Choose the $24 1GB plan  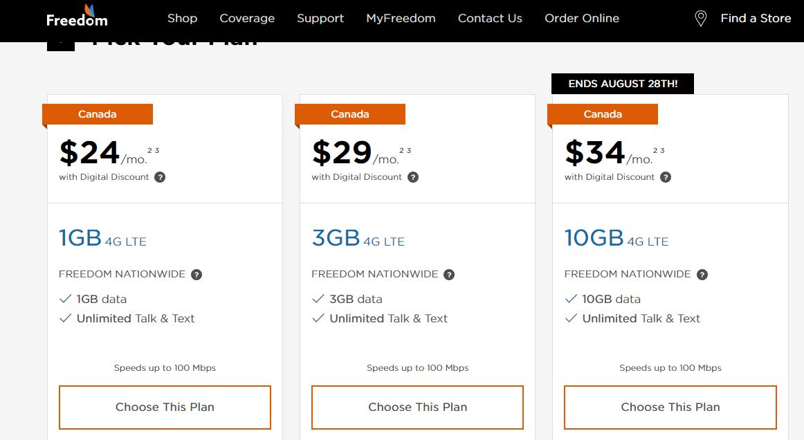165,407
